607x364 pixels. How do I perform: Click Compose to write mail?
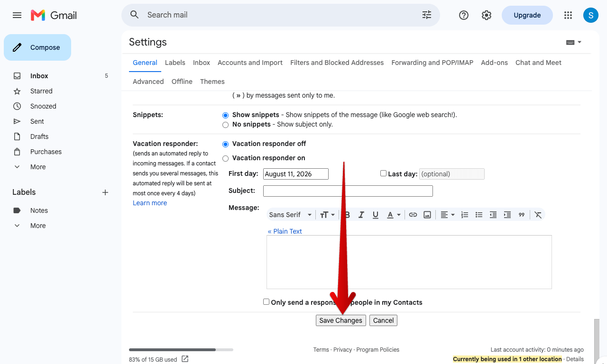coord(37,47)
